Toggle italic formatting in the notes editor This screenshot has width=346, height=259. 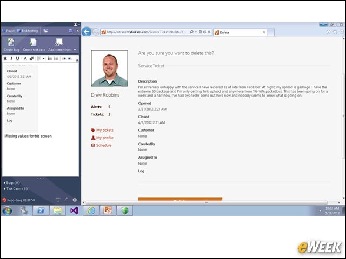[x=11, y=59]
